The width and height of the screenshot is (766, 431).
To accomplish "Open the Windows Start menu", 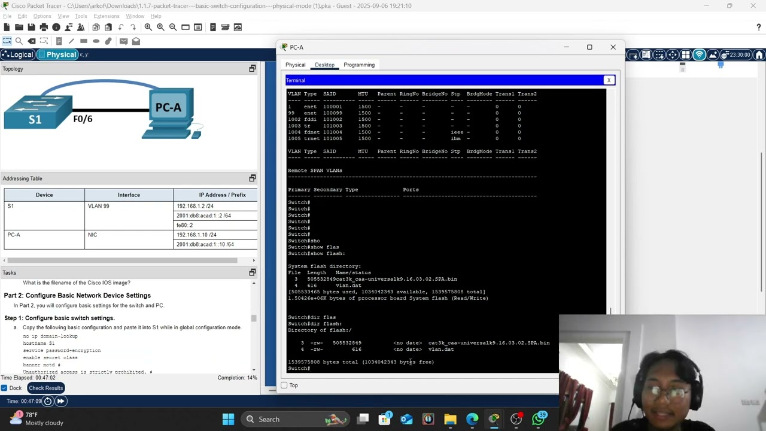I will point(229,420).
